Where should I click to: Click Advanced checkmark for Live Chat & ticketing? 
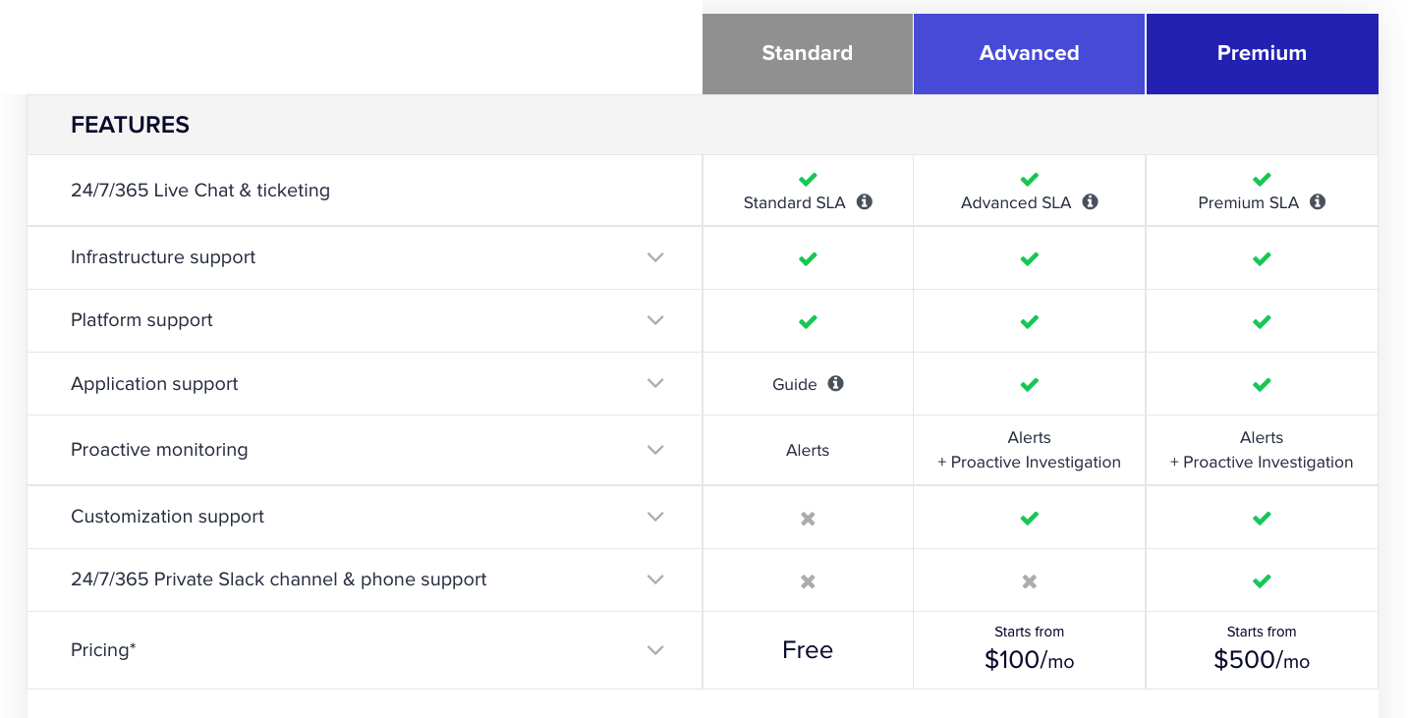[x=1029, y=179]
